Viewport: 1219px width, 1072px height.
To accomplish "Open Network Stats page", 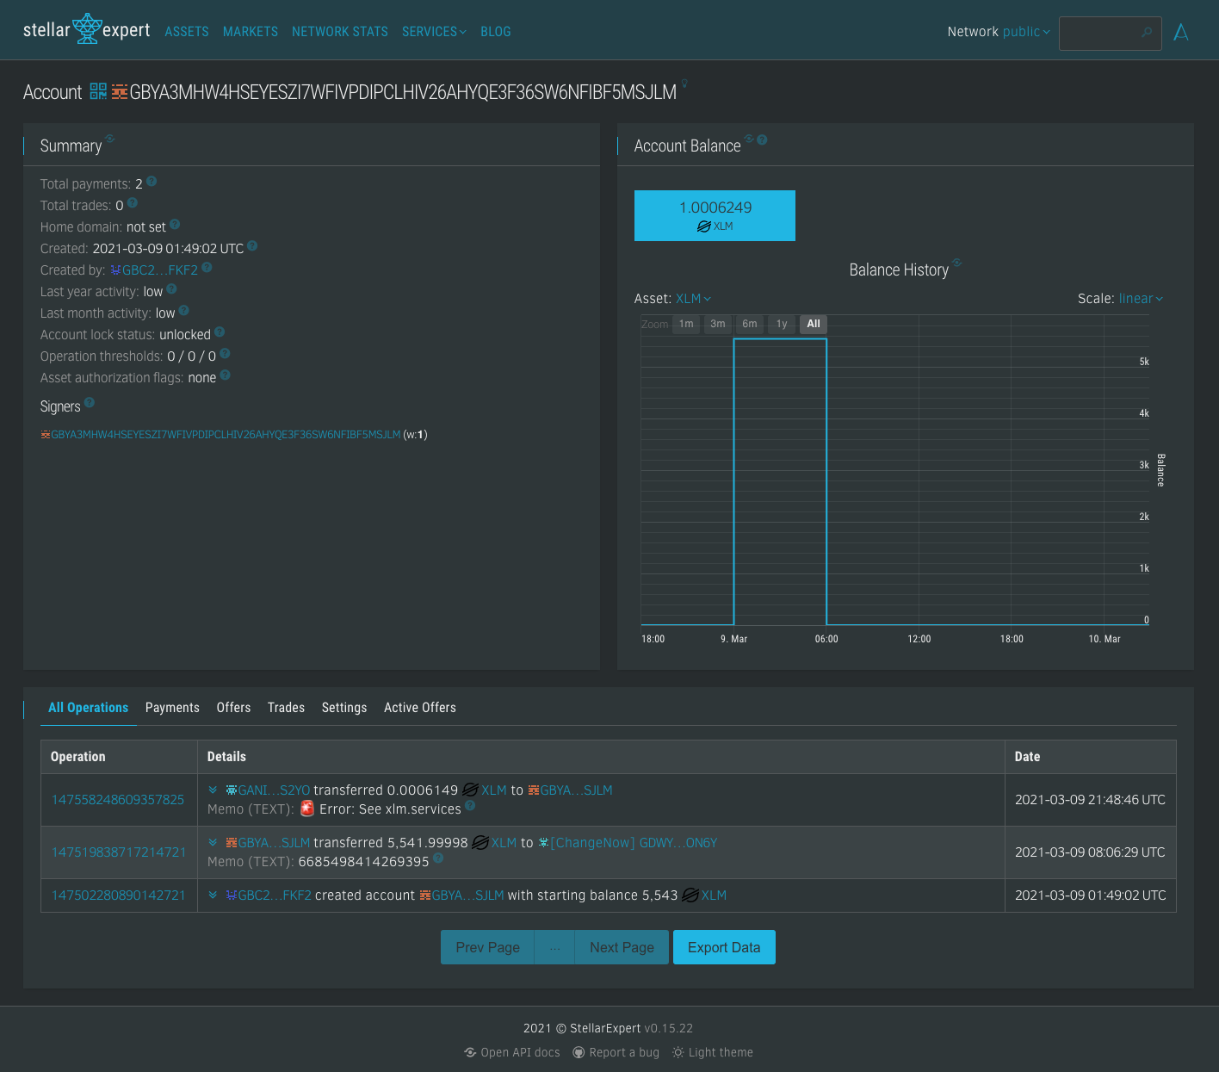I will point(340,32).
